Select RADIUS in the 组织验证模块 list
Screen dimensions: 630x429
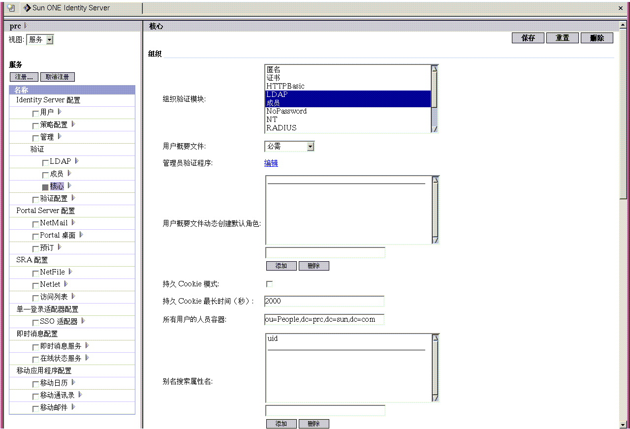click(x=348, y=128)
